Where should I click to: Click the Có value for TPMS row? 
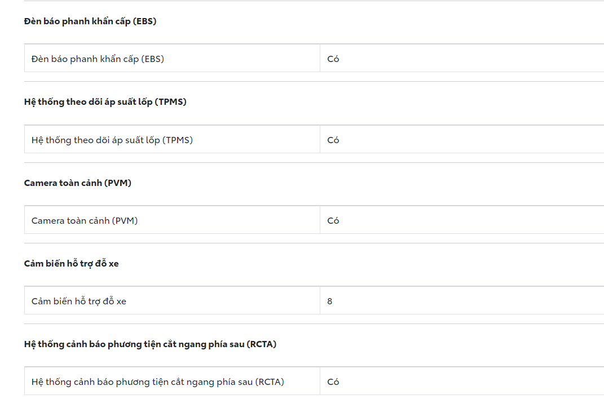[333, 140]
